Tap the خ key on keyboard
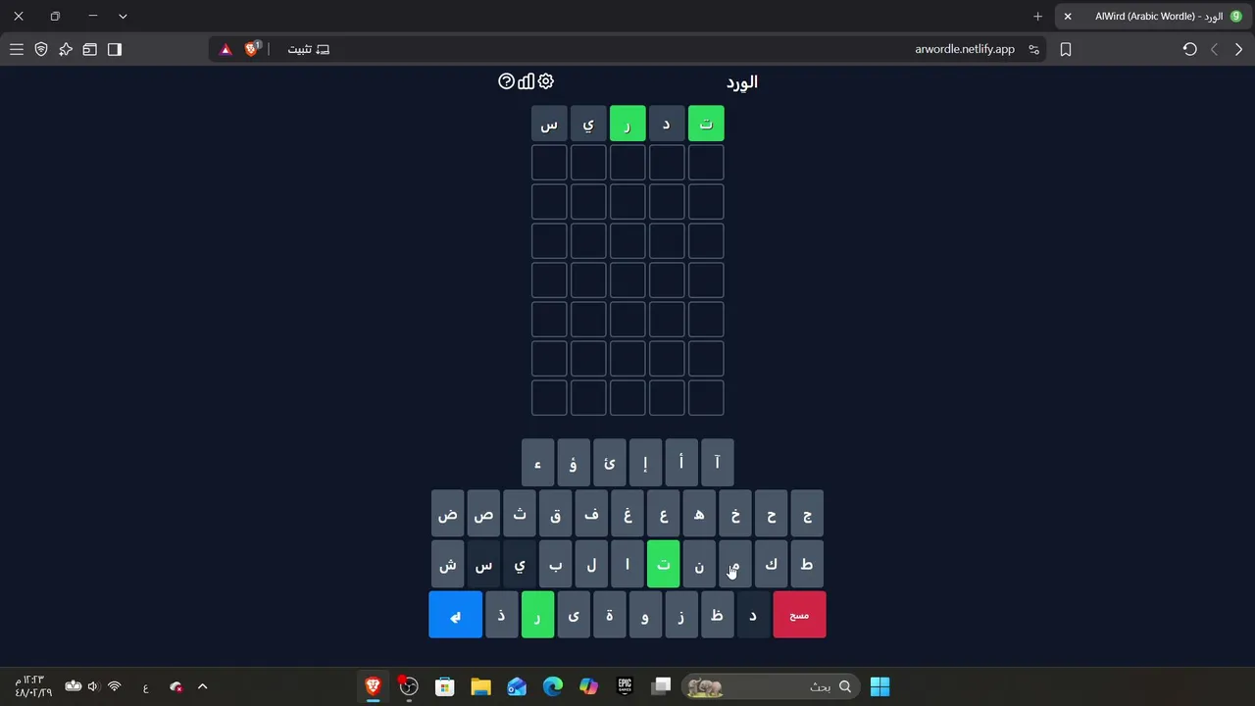This screenshot has width=1255, height=706. [x=735, y=514]
